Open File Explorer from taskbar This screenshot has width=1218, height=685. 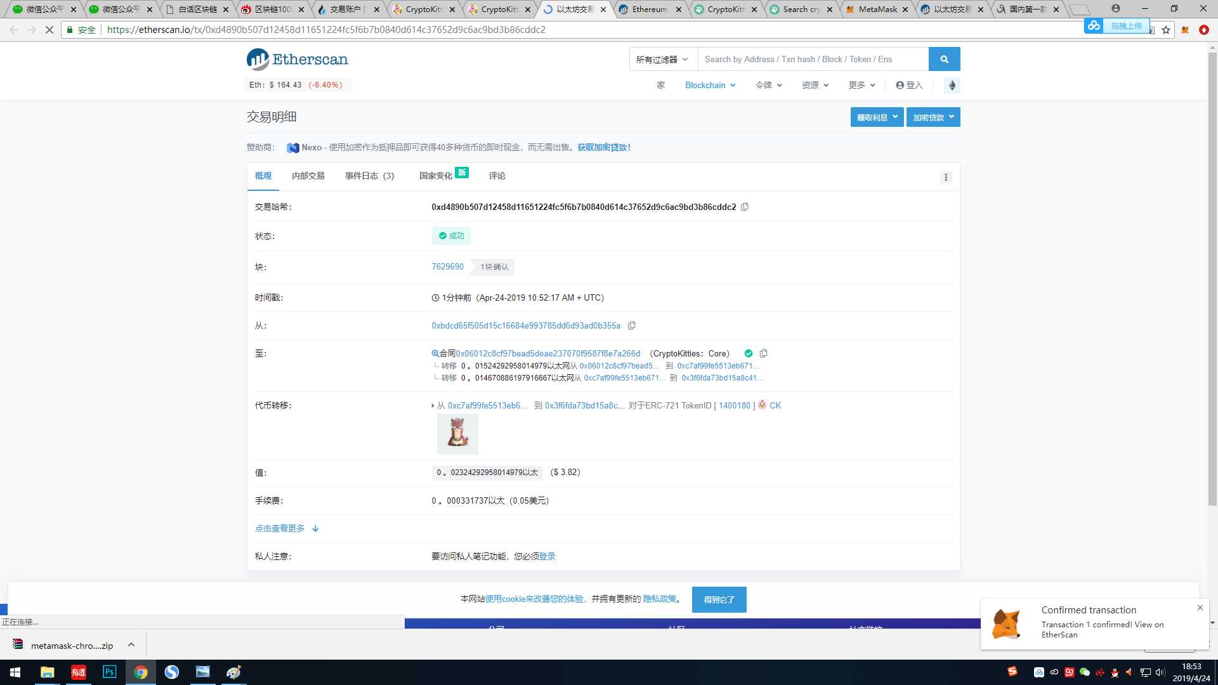47,672
